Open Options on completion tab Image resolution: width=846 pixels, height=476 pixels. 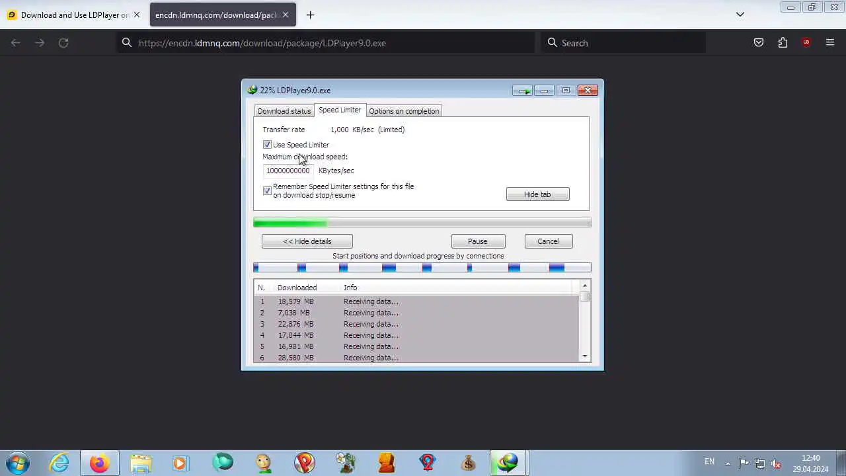click(x=404, y=111)
